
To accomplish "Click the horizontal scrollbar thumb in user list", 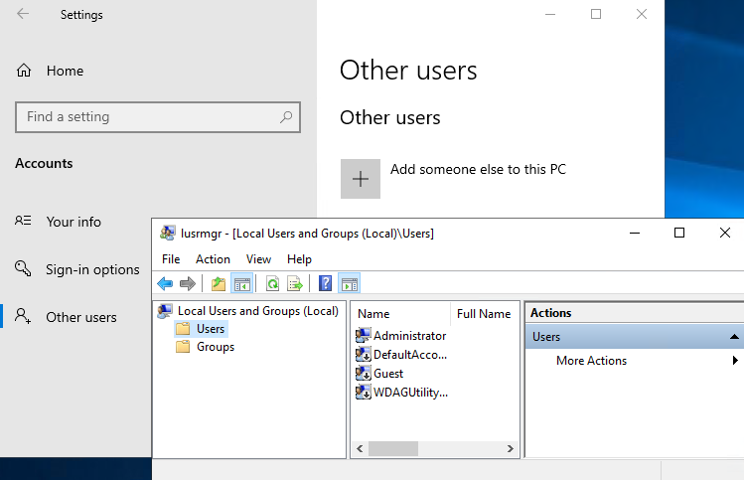I will point(393,448).
